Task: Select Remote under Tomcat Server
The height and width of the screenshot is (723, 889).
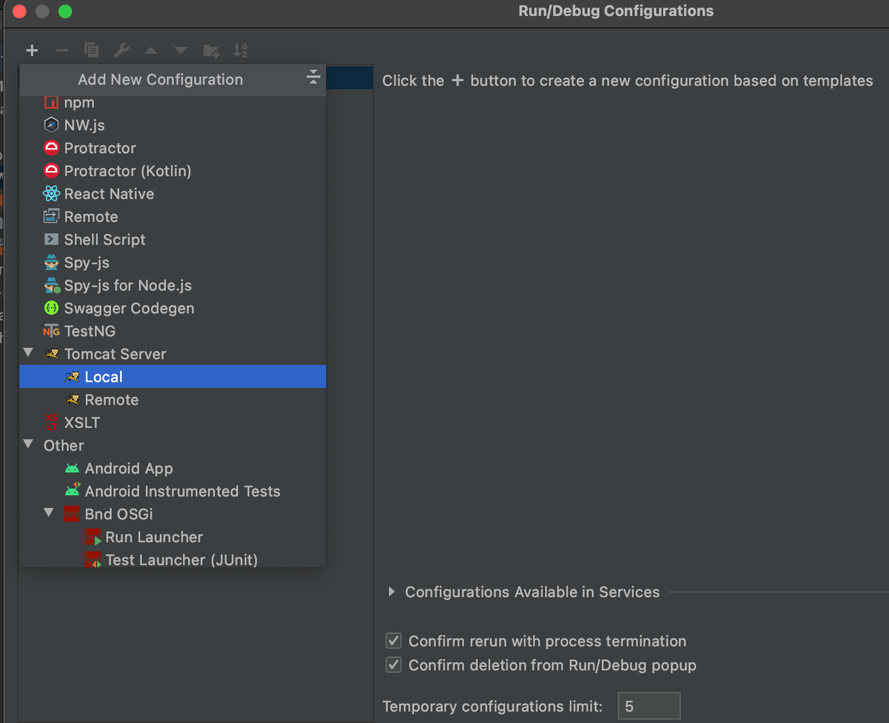Action: (x=173, y=399)
